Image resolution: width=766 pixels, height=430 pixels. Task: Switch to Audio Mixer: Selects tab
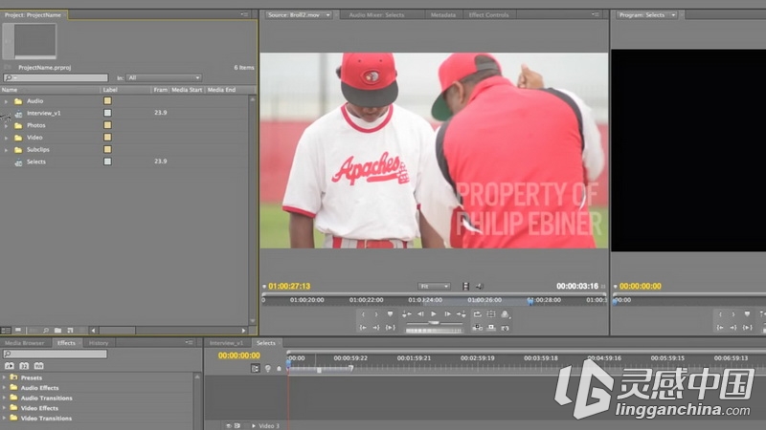tap(376, 15)
